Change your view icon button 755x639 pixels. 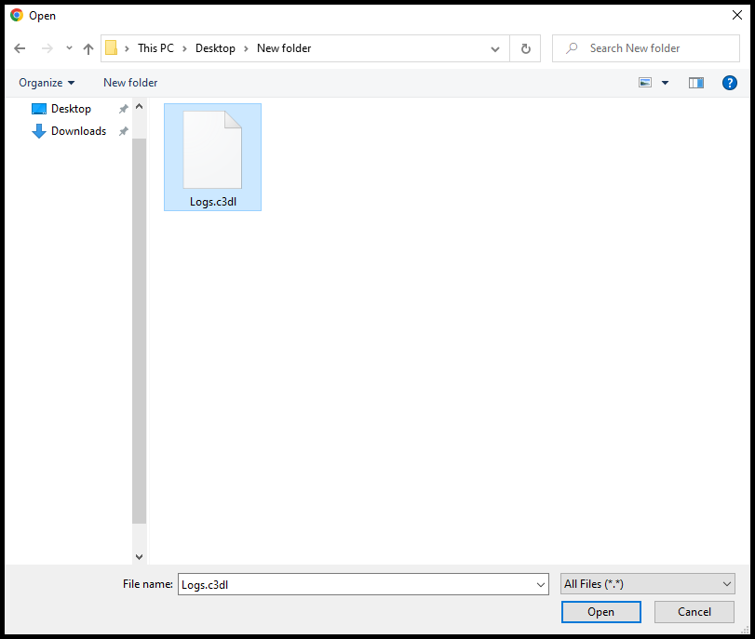(x=645, y=83)
